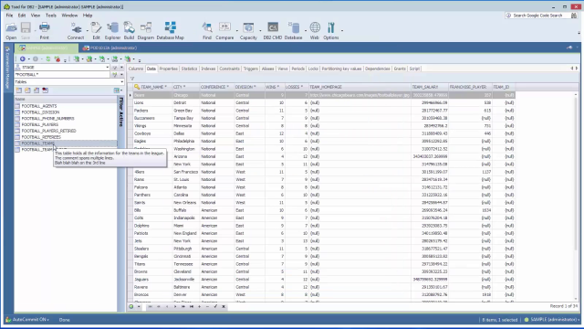584x329 pixels.
Task: Click the create table icon in object toolbar
Action: [x=19, y=90]
